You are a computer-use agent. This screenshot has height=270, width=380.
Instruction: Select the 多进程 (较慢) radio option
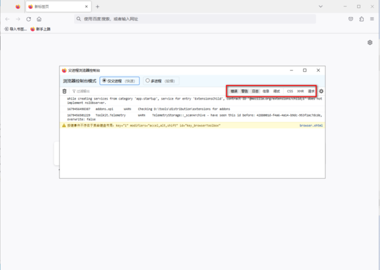[x=161, y=80]
